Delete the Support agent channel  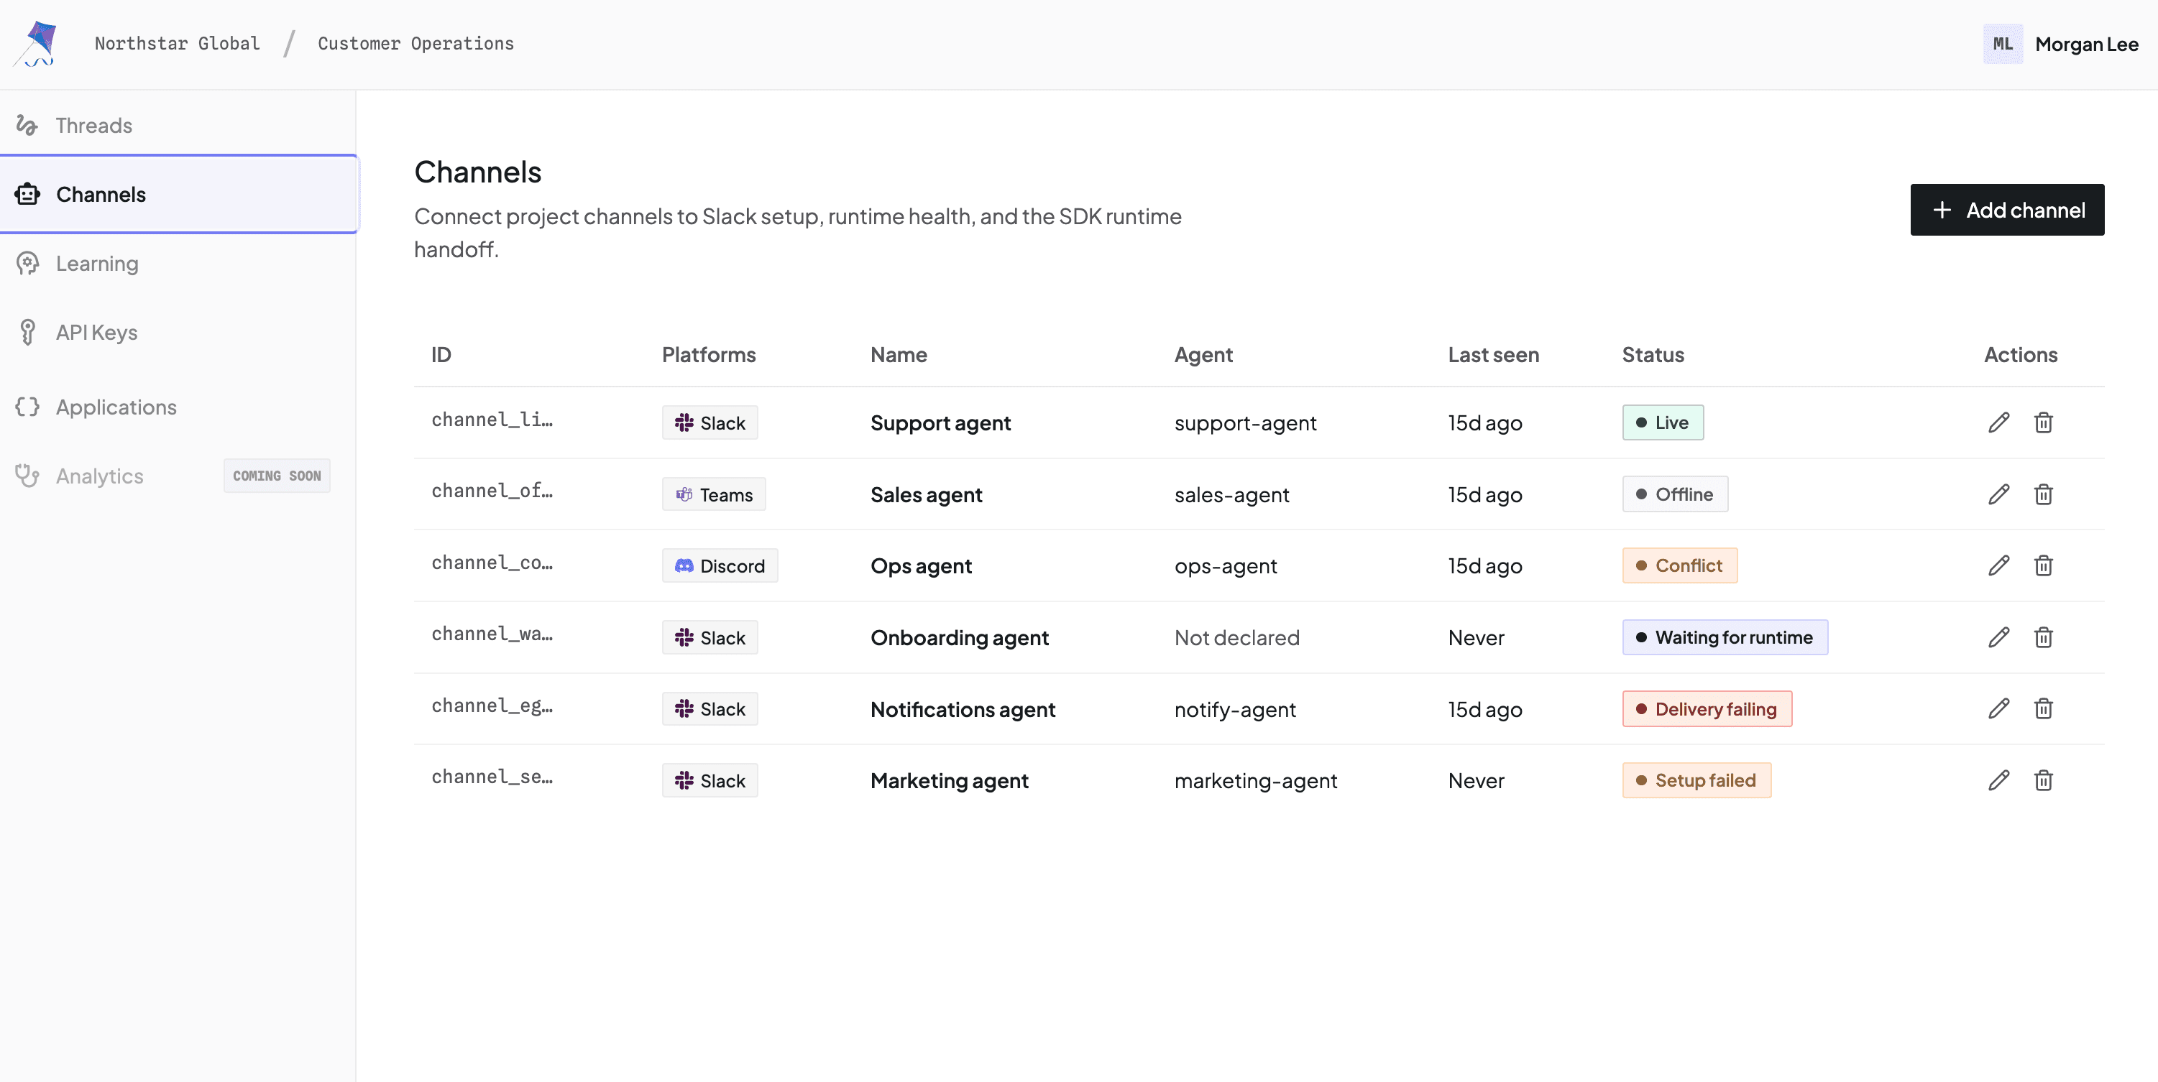[2043, 422]
